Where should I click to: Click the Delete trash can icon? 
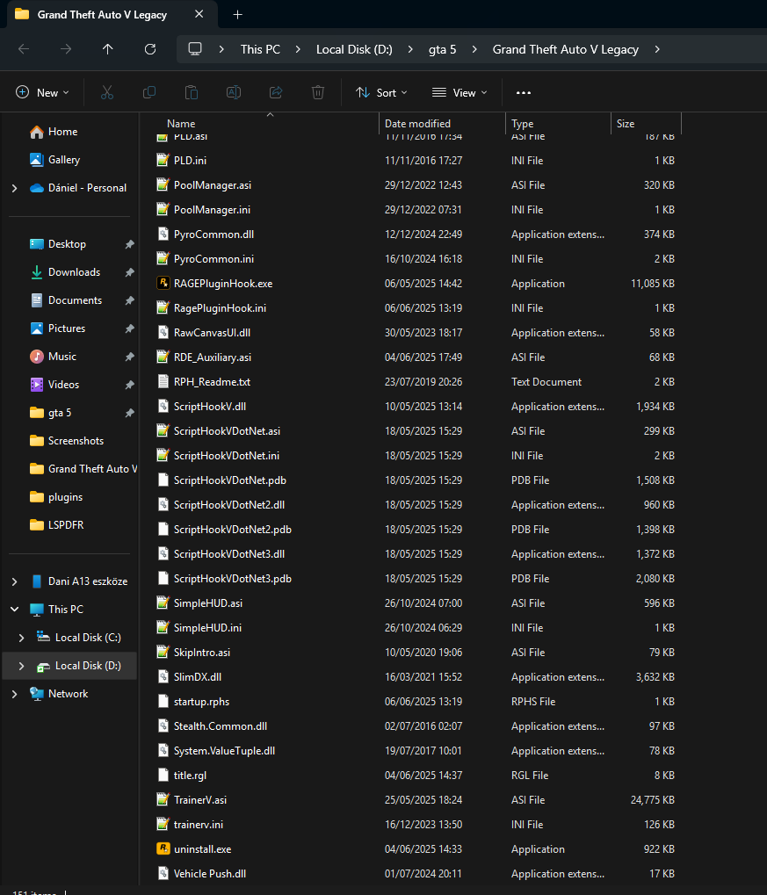[x=318, y=92]
